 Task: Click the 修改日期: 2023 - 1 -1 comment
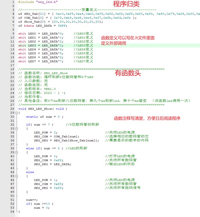[x=42, y=93]
